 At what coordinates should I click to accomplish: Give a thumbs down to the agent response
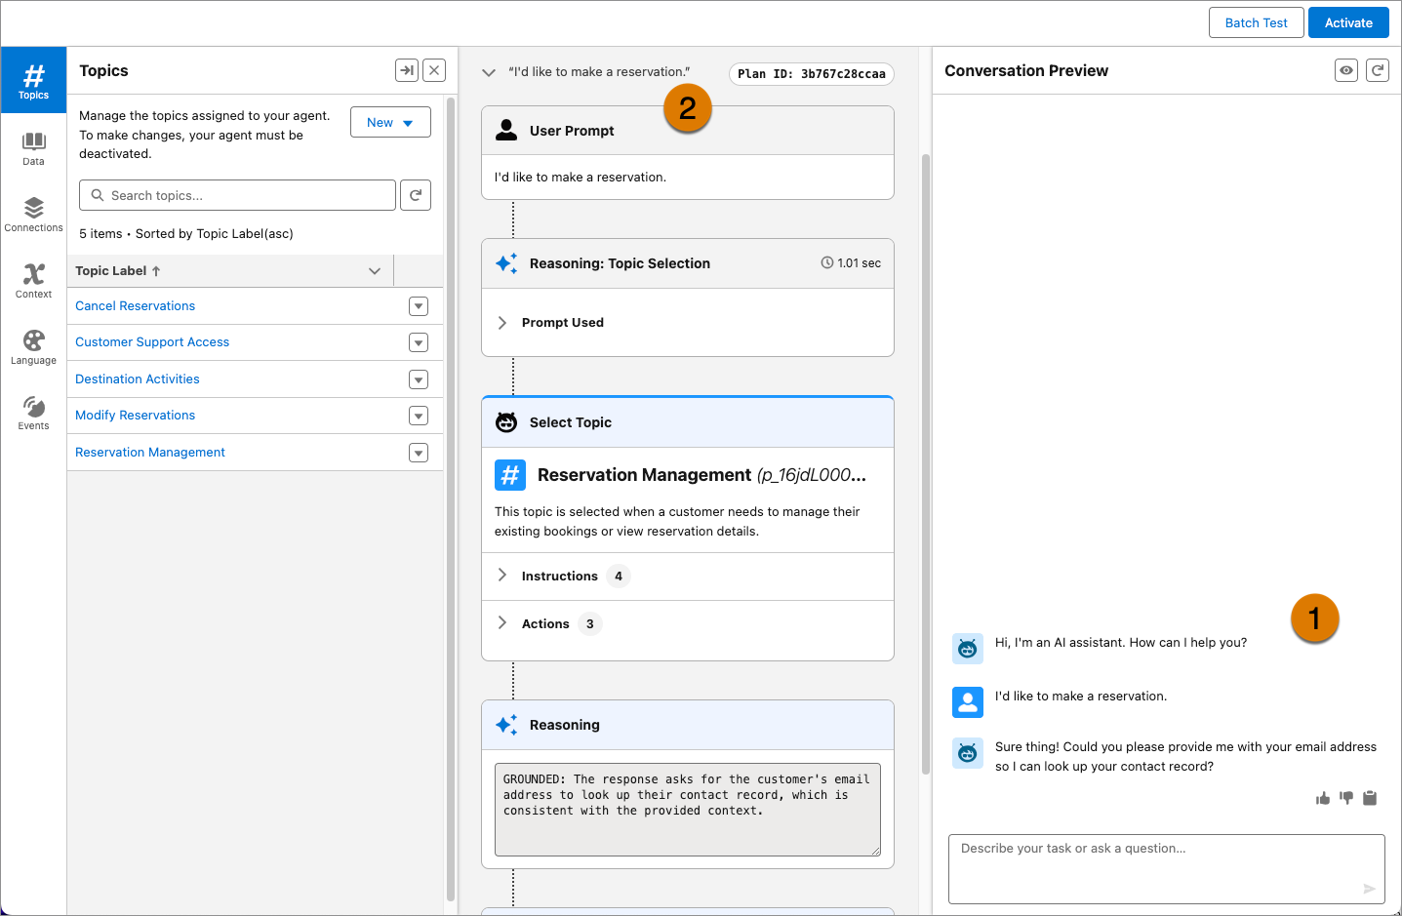point(1345,797)
